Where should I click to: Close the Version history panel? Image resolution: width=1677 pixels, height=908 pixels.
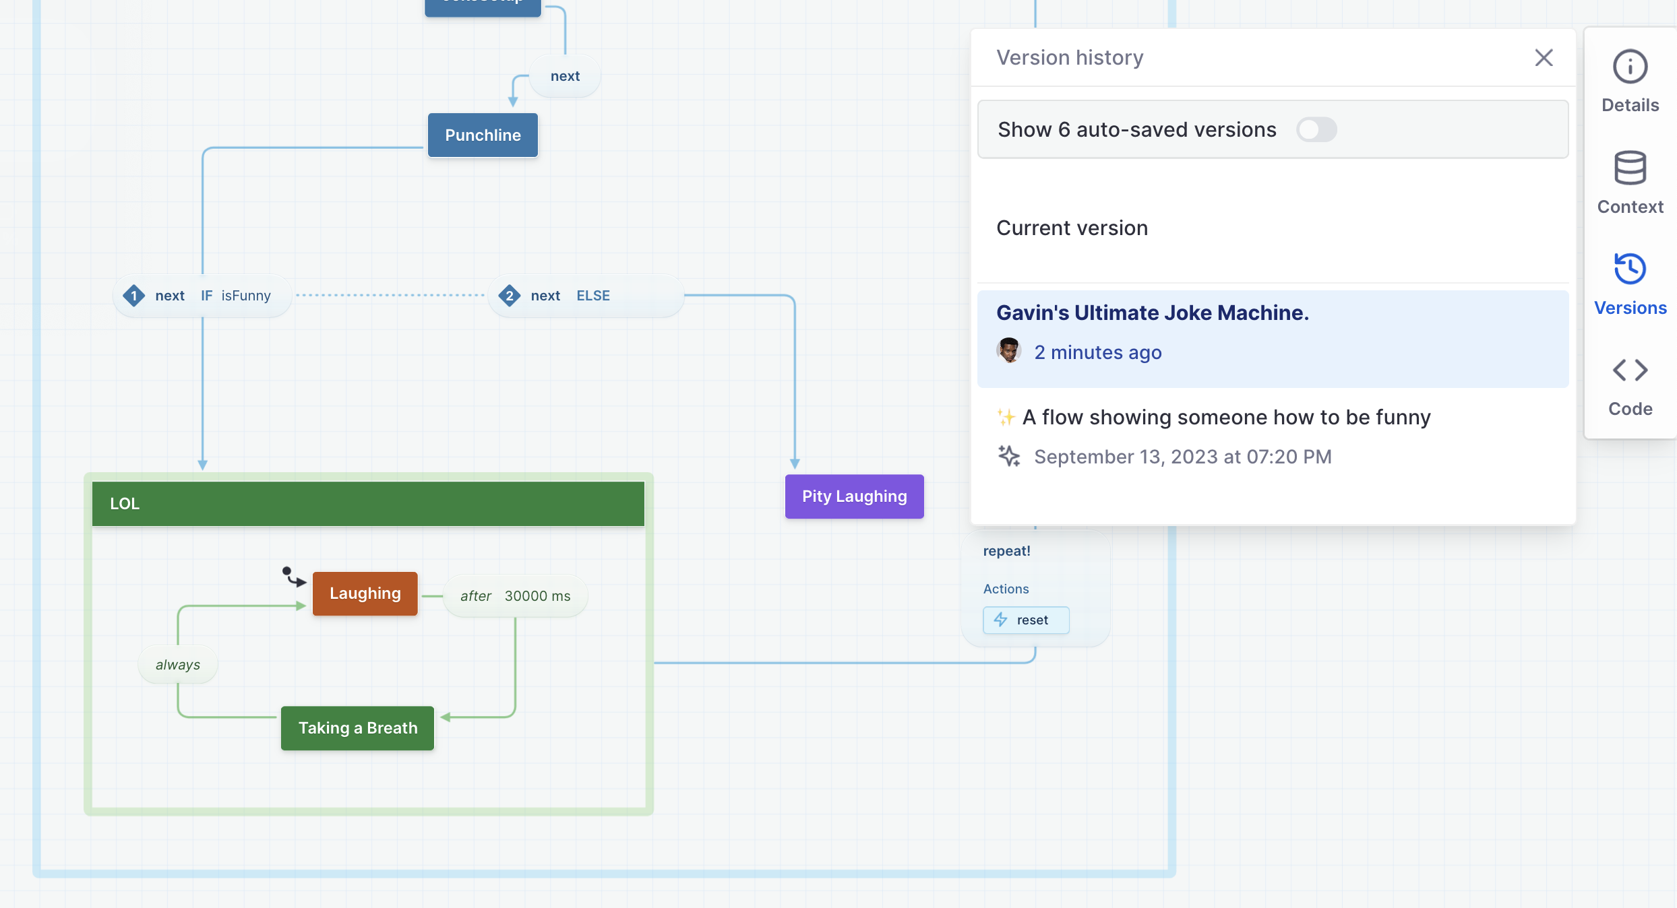(1545, 58)
